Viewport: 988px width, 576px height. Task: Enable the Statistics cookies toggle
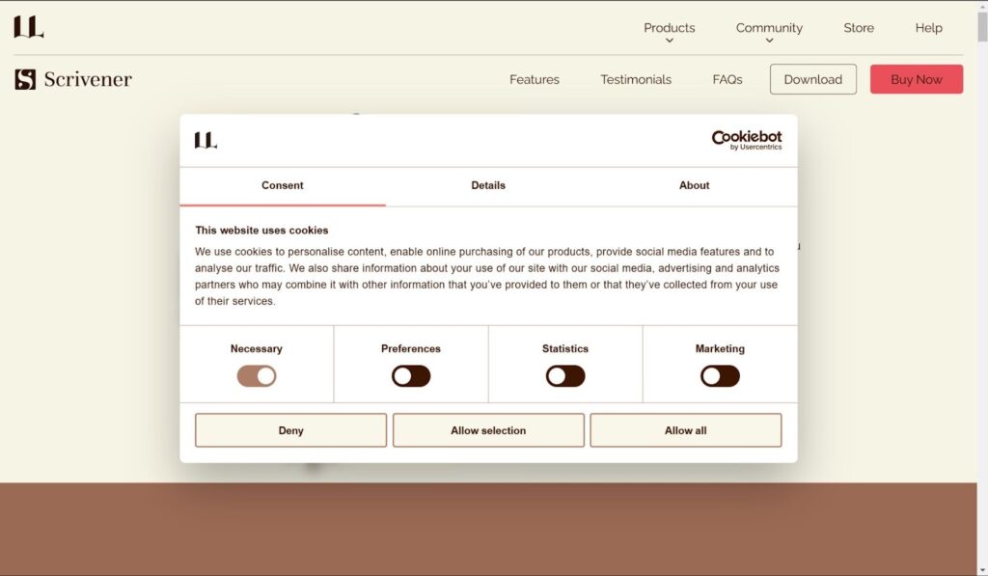[565, 376]
